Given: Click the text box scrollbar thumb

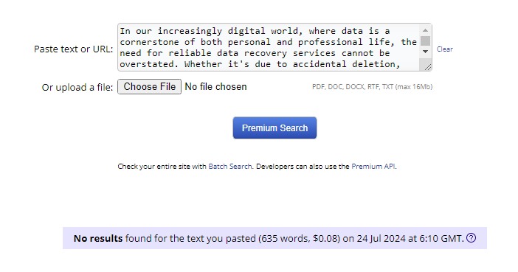Looking at the screenshot, I should coord(425,41).
